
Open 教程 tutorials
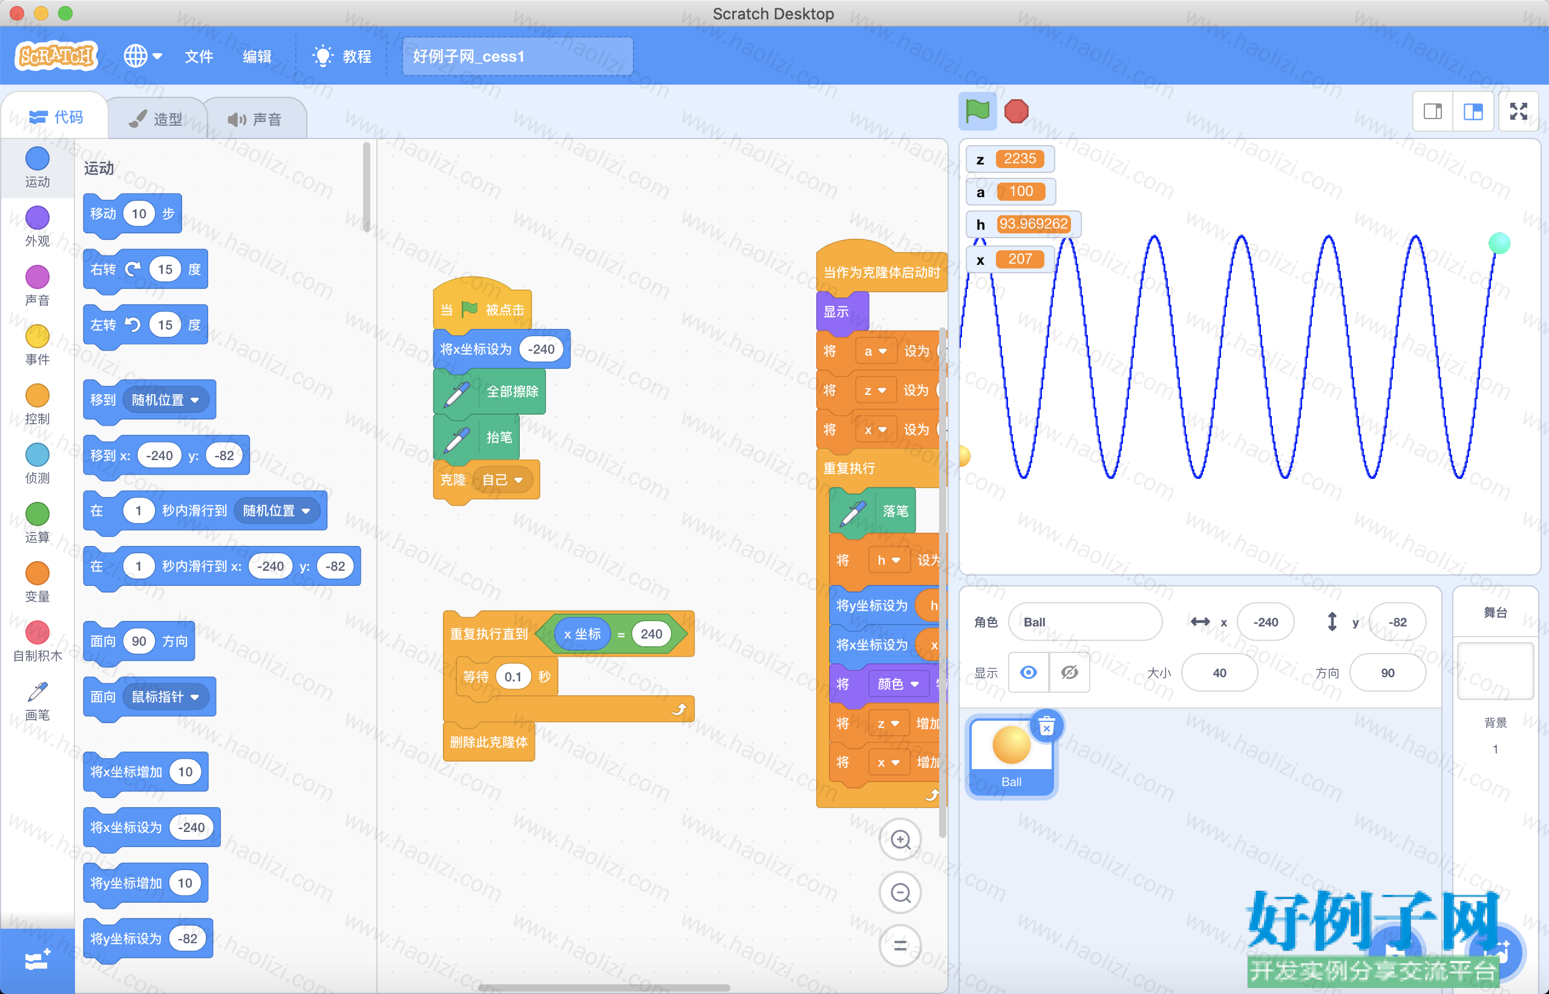342,56
